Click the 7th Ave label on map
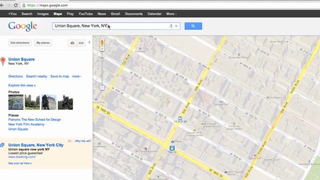Viewport: 320px width, 180px height. coord(126,60)
